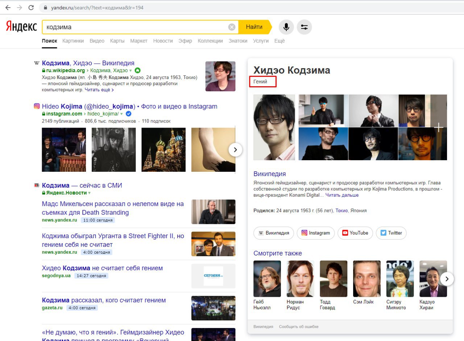Click the padlock icon in address bar
The image size is (464, 341).
click(x=45, y=8)
